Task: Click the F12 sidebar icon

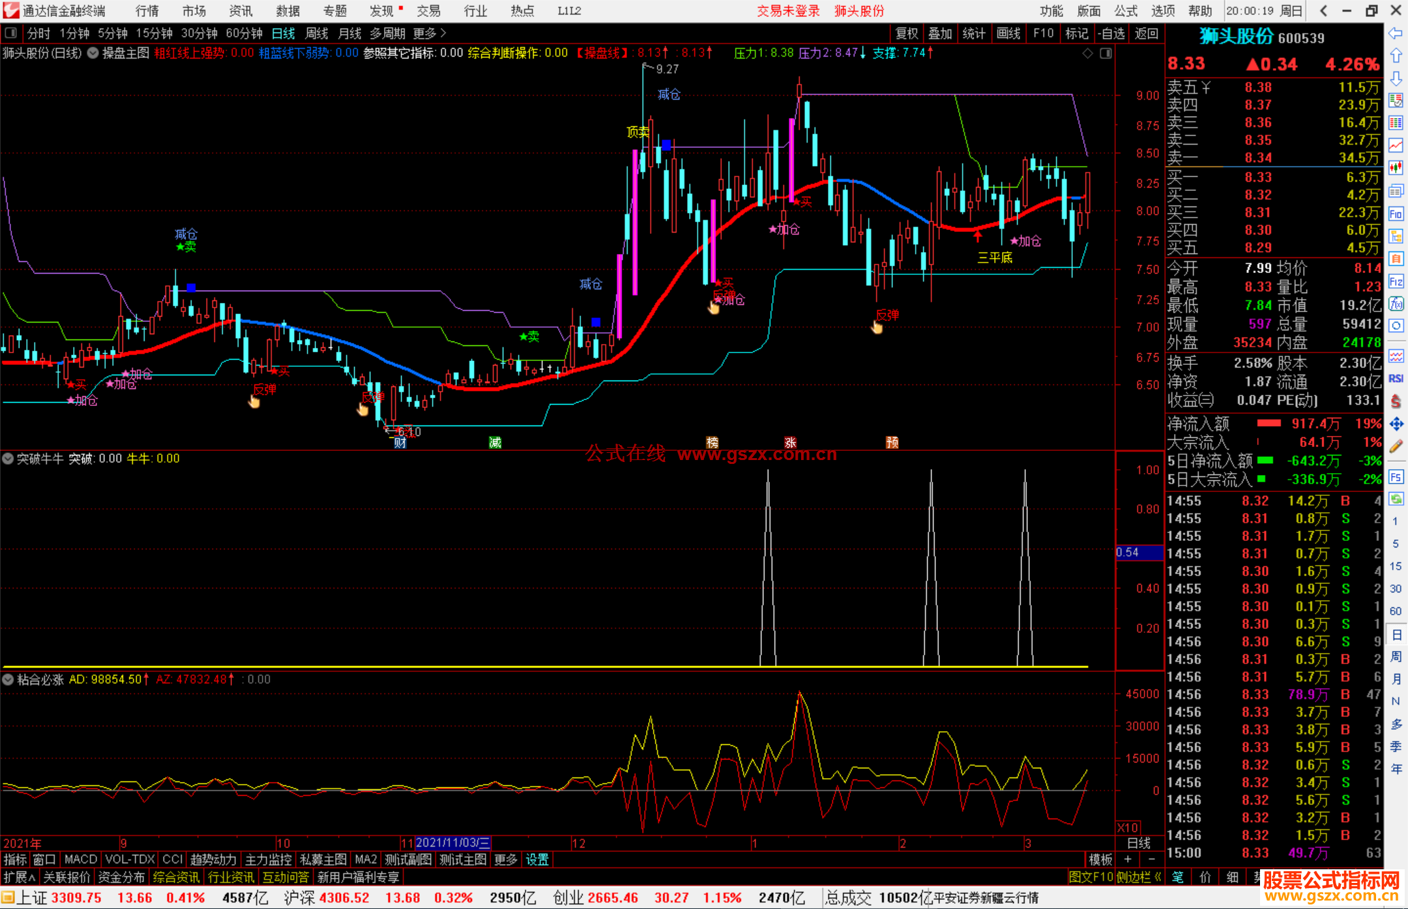Action: 1396,281
